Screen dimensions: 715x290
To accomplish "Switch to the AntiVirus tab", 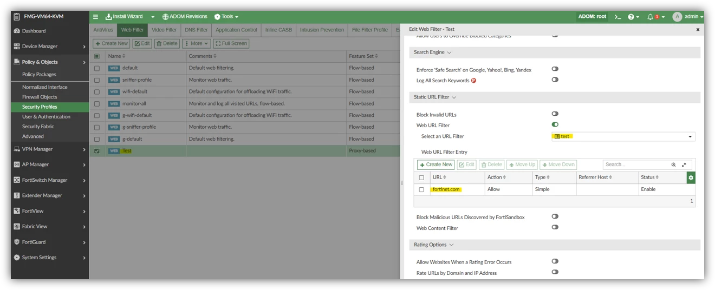I will pos(103,30).
